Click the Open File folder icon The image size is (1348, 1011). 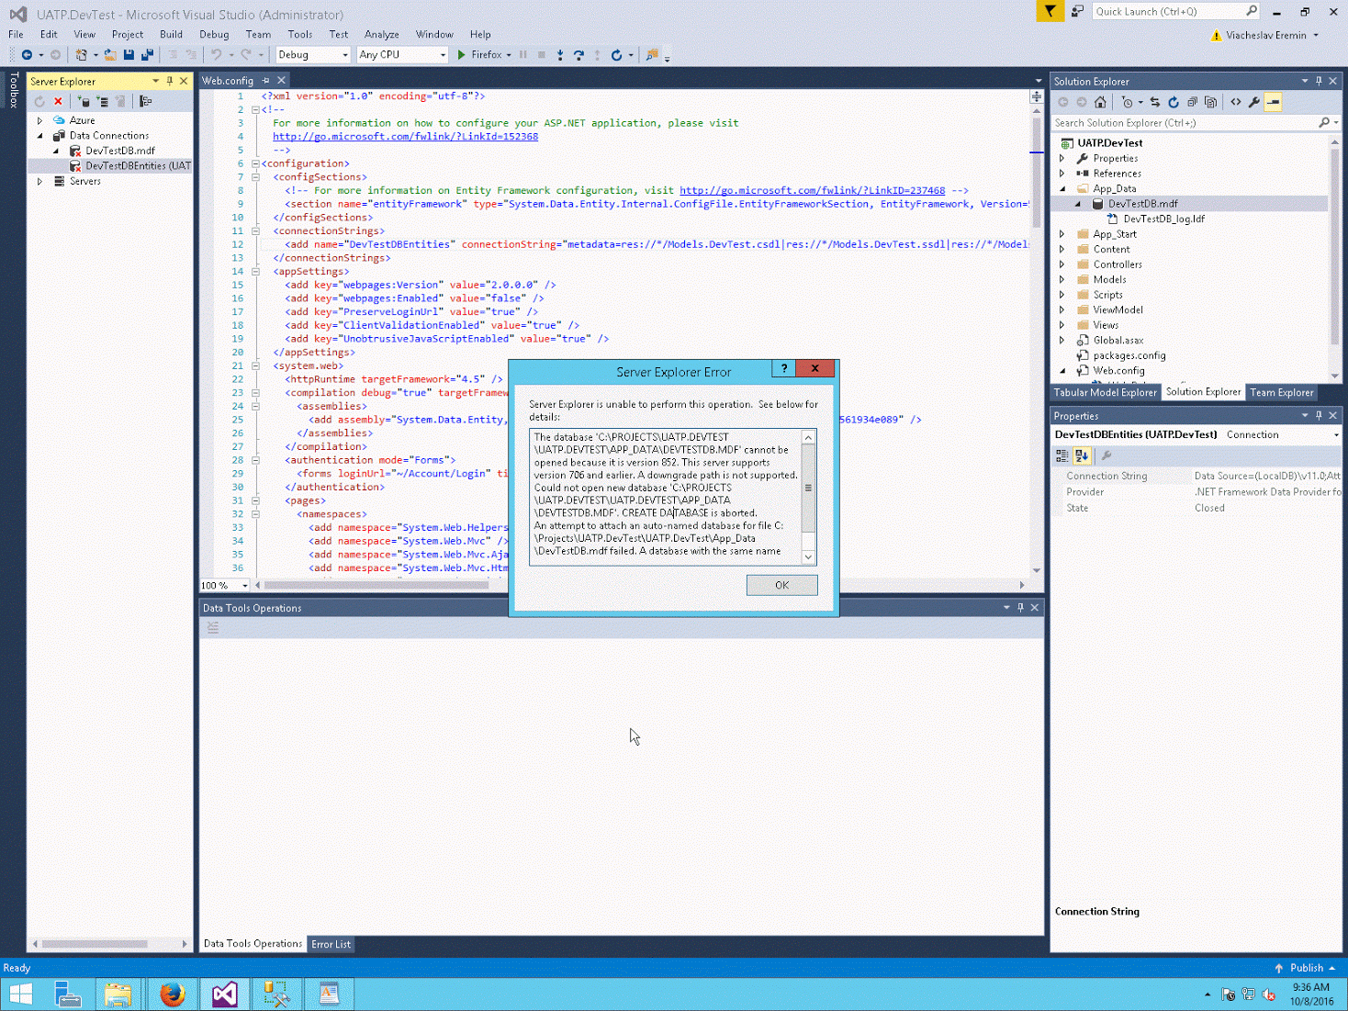coord(110,55)
